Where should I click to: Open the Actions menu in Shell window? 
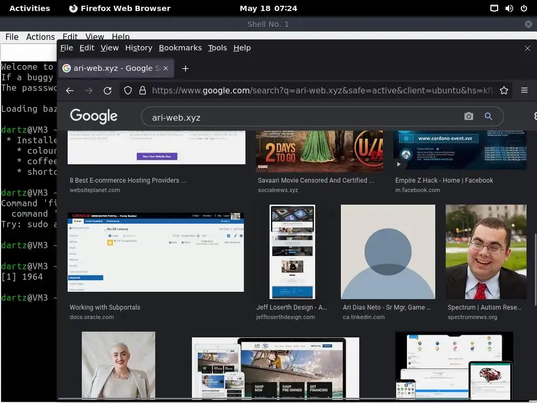[x=40, y=37]
